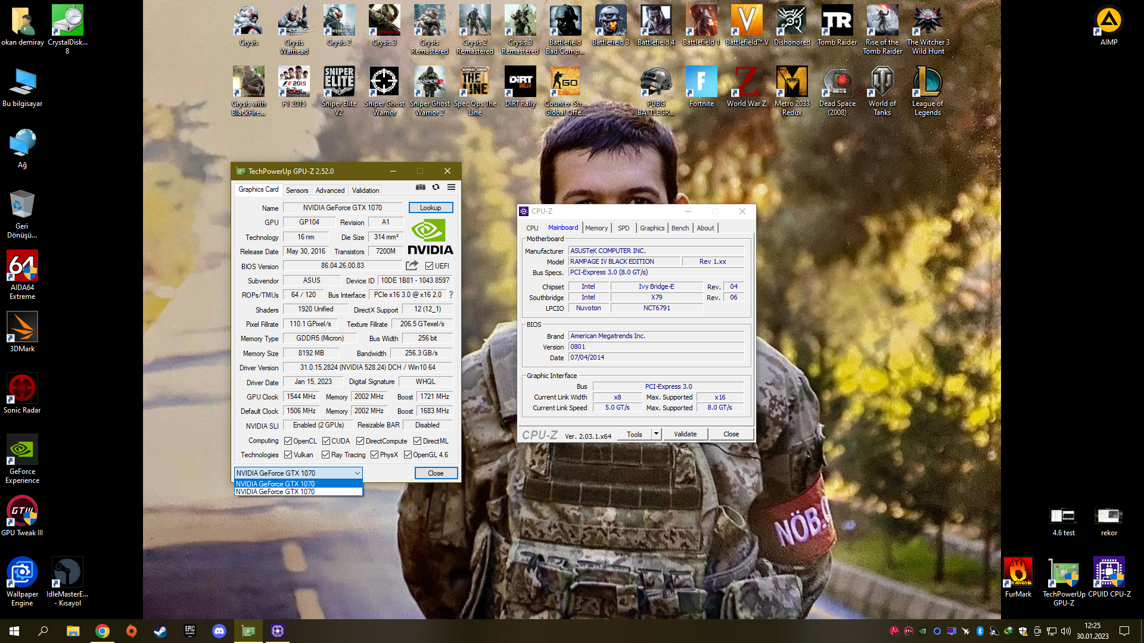Click GPU-Z refresh icon
Image resolution: width=1144 pixels, height=643 pixels.
coord(436,187)
